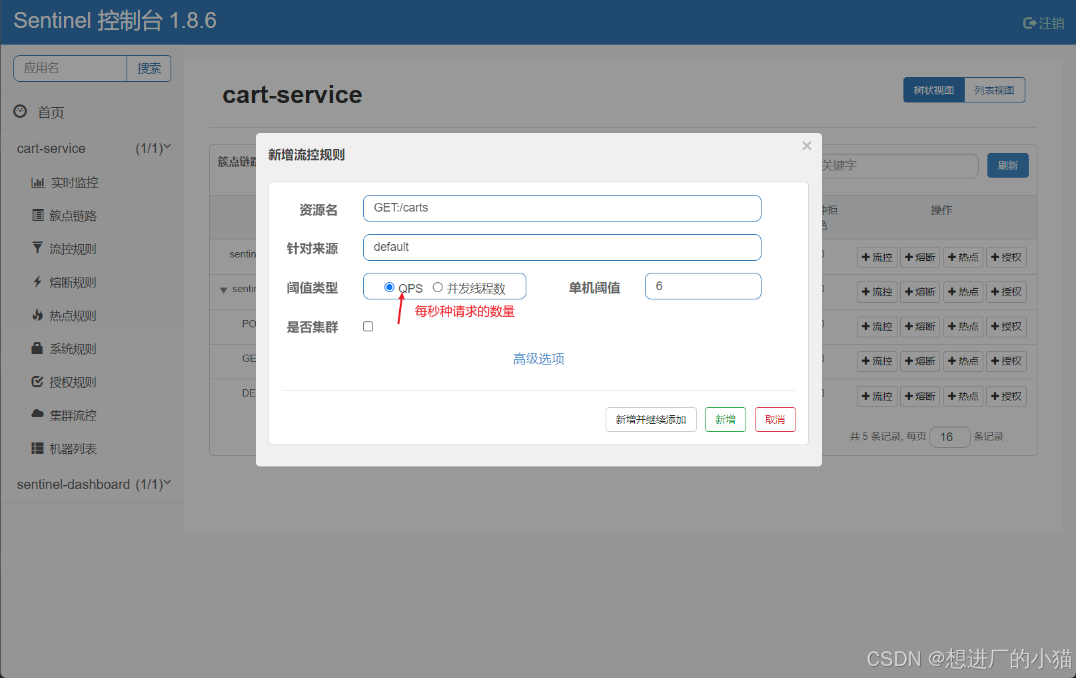Click +熔断 in the PO row

[x=920, y=326]
